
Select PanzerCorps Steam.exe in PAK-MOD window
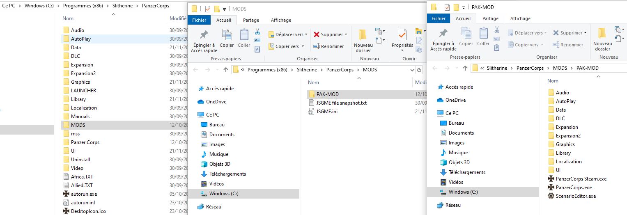(x=577, y=179)
